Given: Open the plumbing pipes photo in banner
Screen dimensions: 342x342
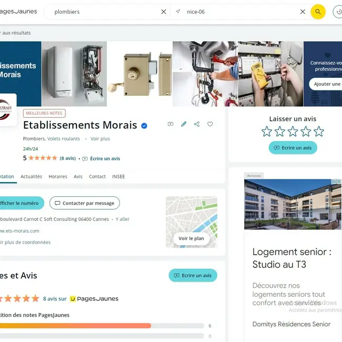Looking at the screenshot, I should click(x=205, y=74).
